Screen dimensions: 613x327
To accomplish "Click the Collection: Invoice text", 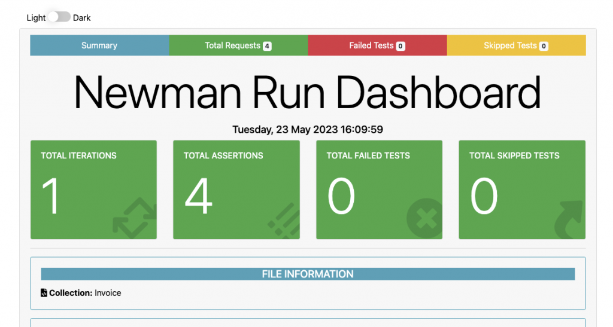I will pyautogui.click(x=85, y=293).
